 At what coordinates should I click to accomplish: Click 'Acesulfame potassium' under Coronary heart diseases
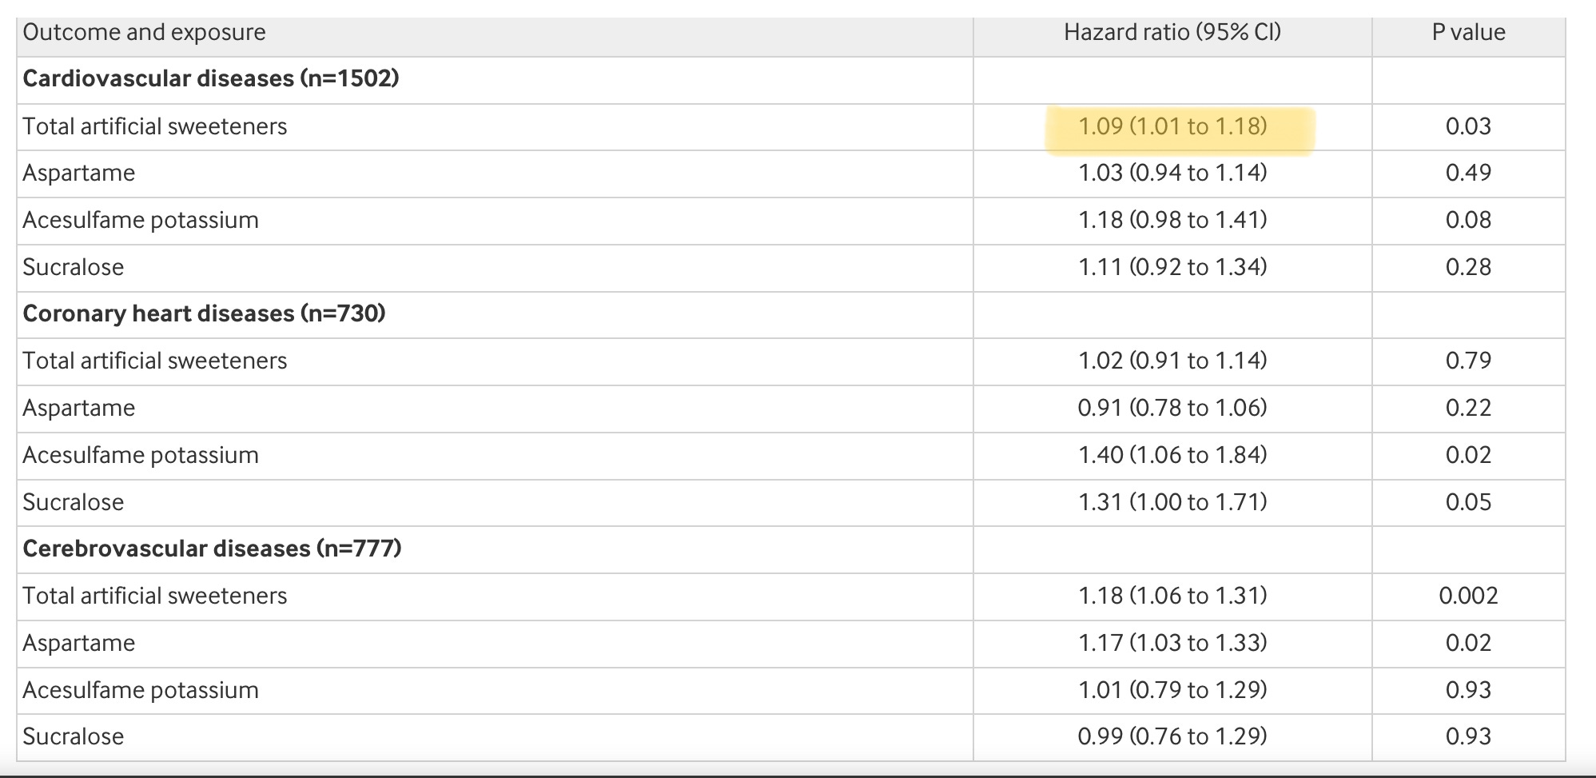click(141, 455)
